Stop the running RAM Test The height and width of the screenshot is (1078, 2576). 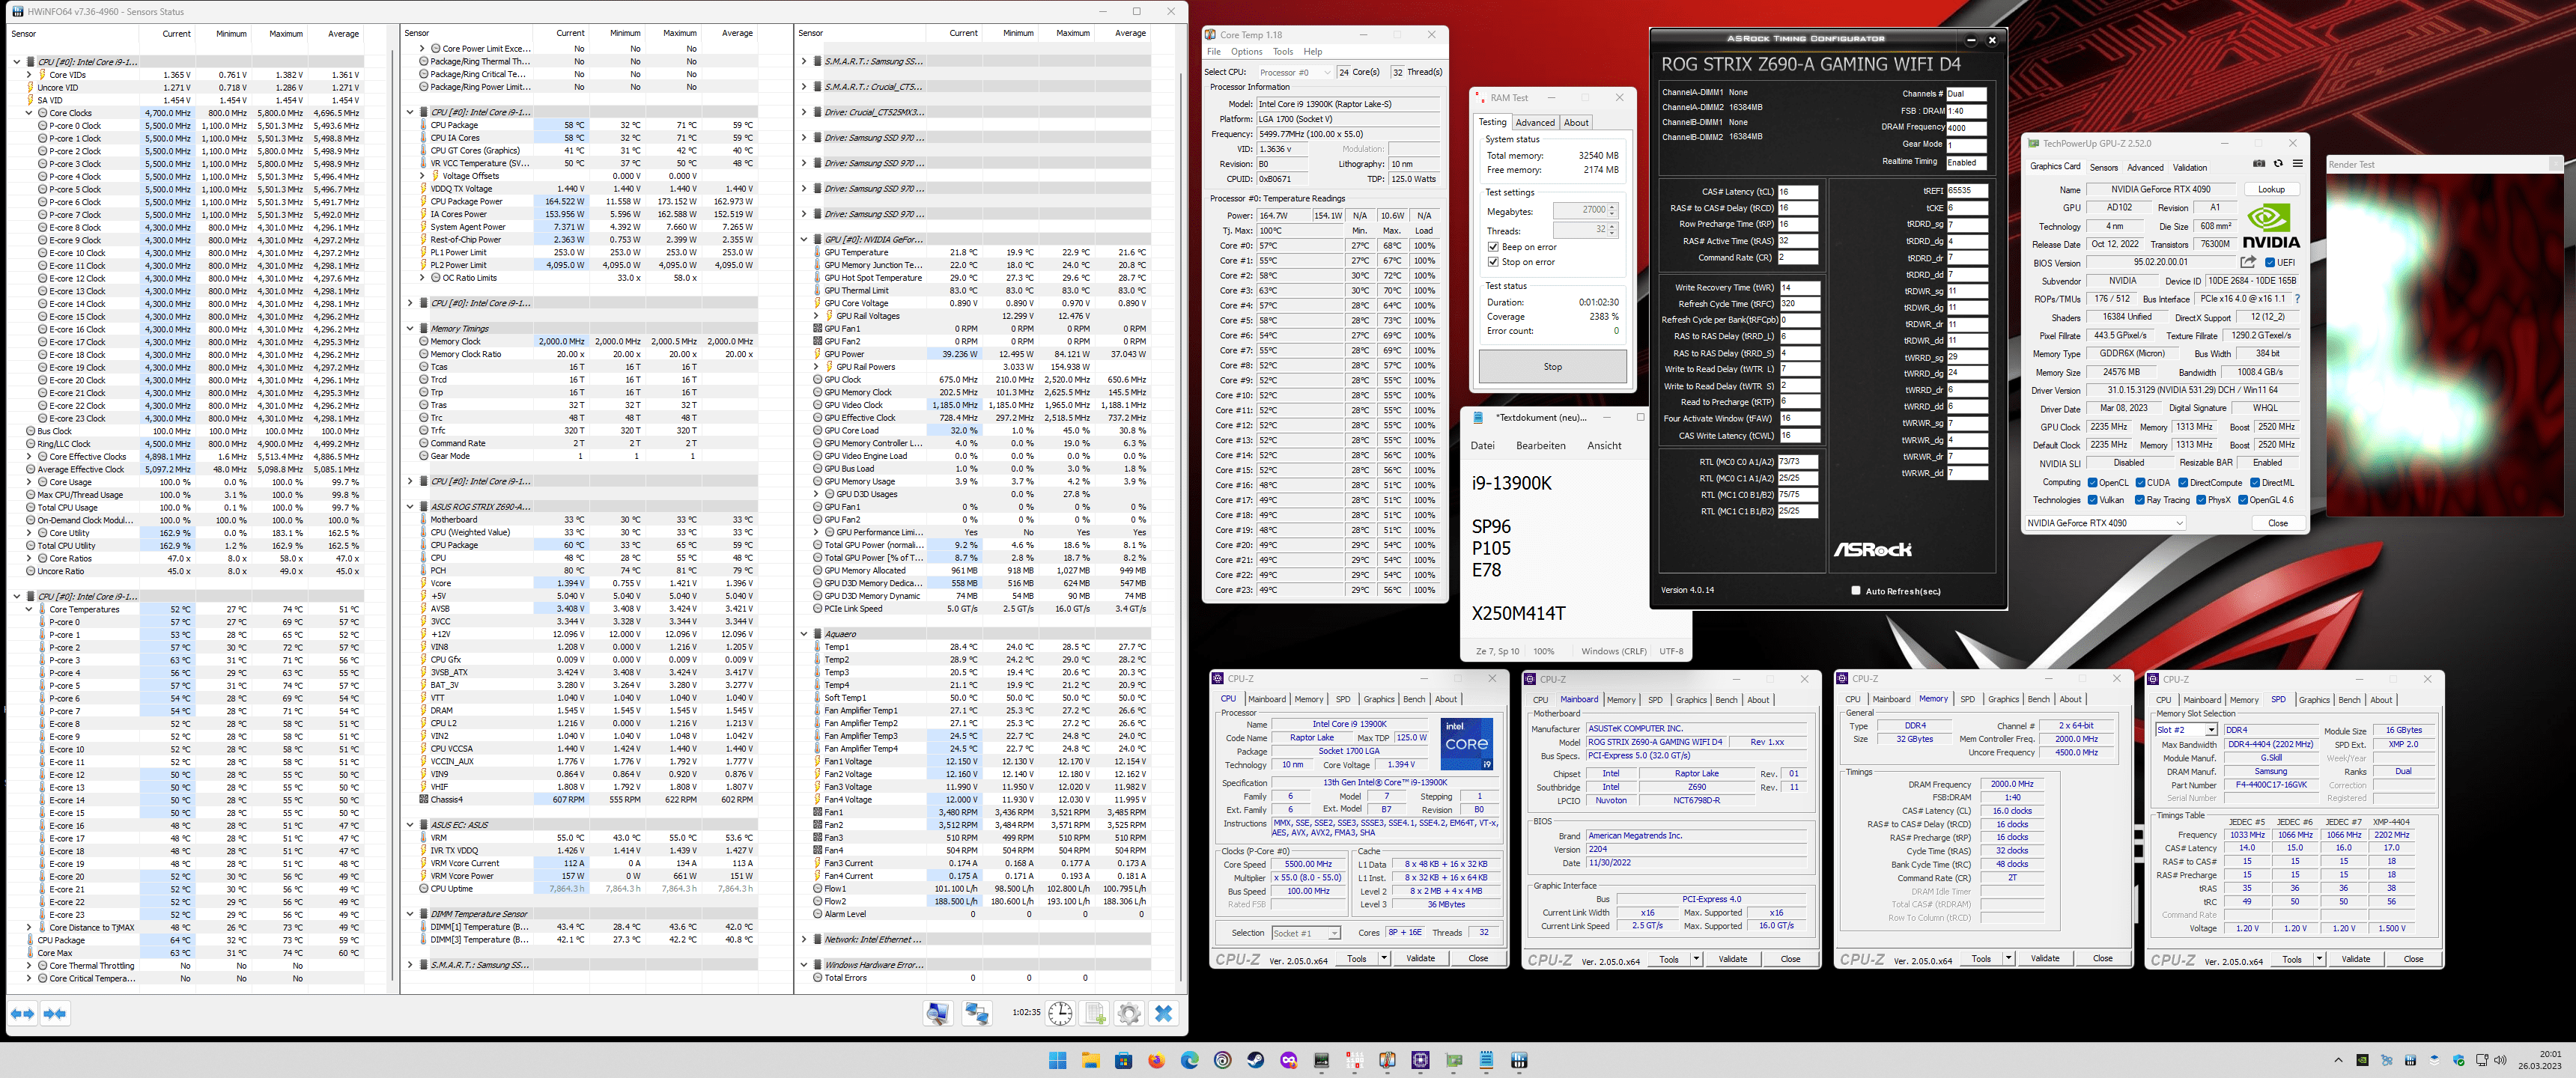click(1552, 366)
